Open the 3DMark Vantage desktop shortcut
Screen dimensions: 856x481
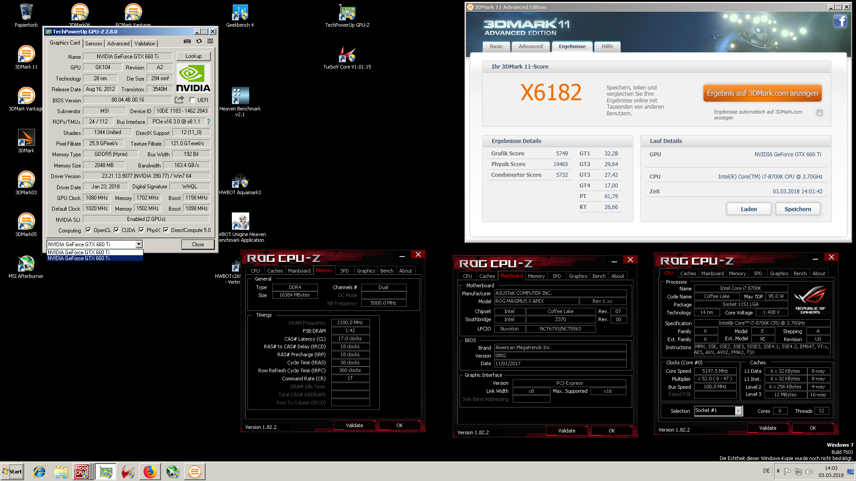tap(26, 99)
